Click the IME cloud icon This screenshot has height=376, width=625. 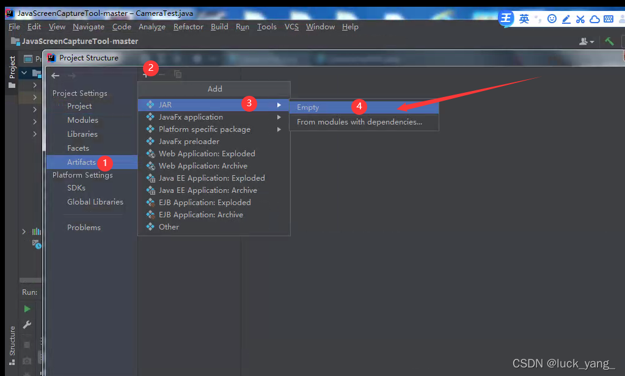594,19
